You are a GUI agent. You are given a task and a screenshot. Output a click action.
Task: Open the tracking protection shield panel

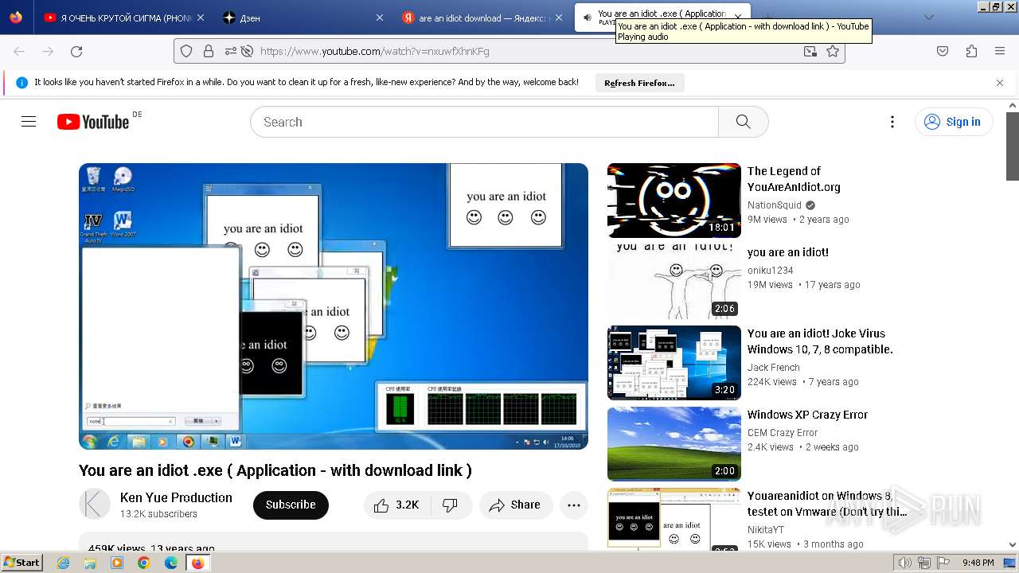(x=186, y=51)
